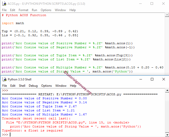This screenshot has height=137, width=169.
Task: Open File menu in ACOS.py editor
Action: (4, 10)
